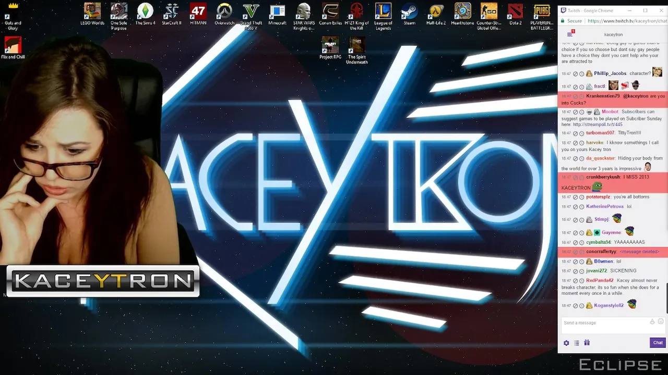Open the chat viewer list icon
The image size is (668, 375).
point(577,343)
